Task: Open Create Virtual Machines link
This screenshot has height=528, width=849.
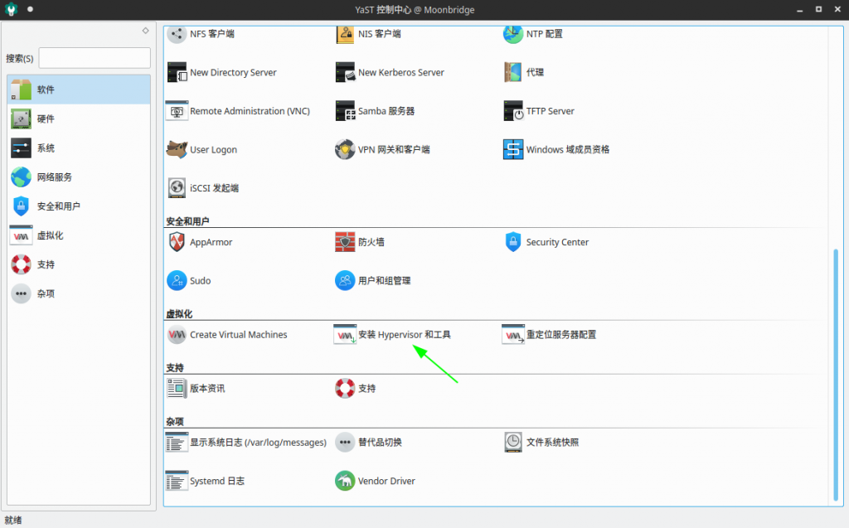Action: tap(238, 335)
